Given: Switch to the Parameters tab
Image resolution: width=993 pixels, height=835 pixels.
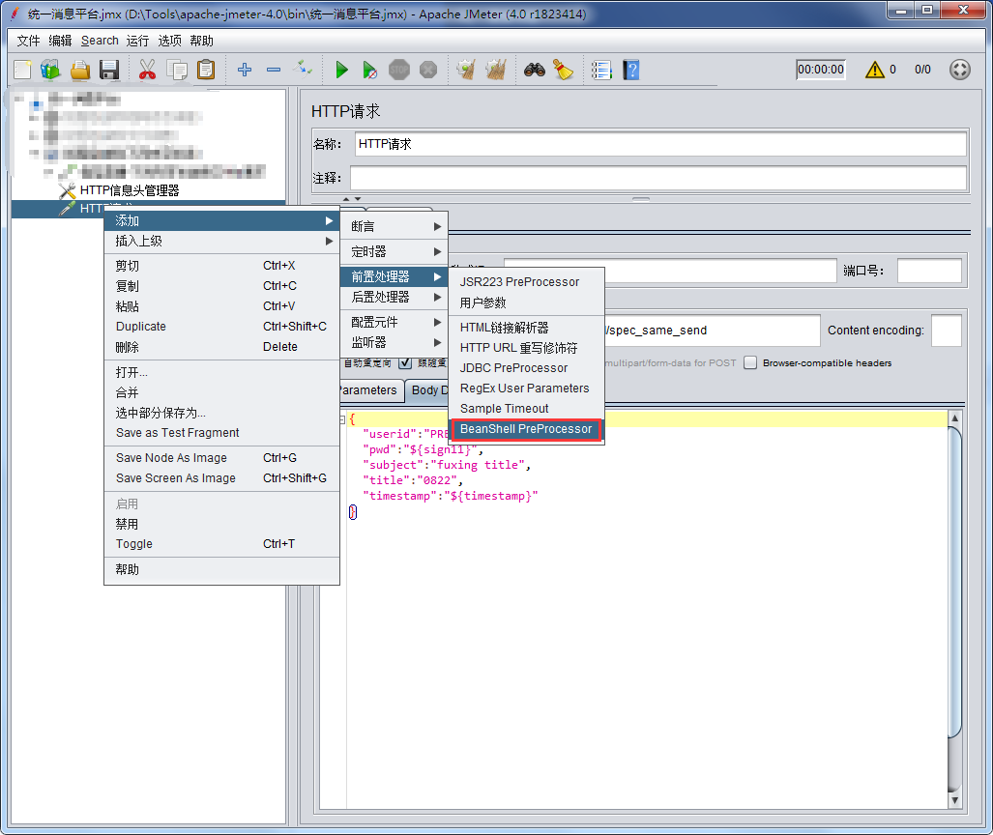Looking at the screenshot, I should (x=371, y=390).
